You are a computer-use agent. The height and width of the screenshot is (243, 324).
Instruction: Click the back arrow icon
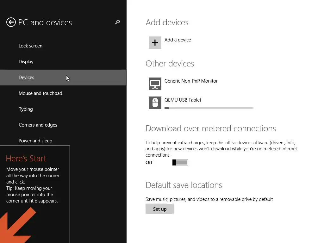[11, 22]
